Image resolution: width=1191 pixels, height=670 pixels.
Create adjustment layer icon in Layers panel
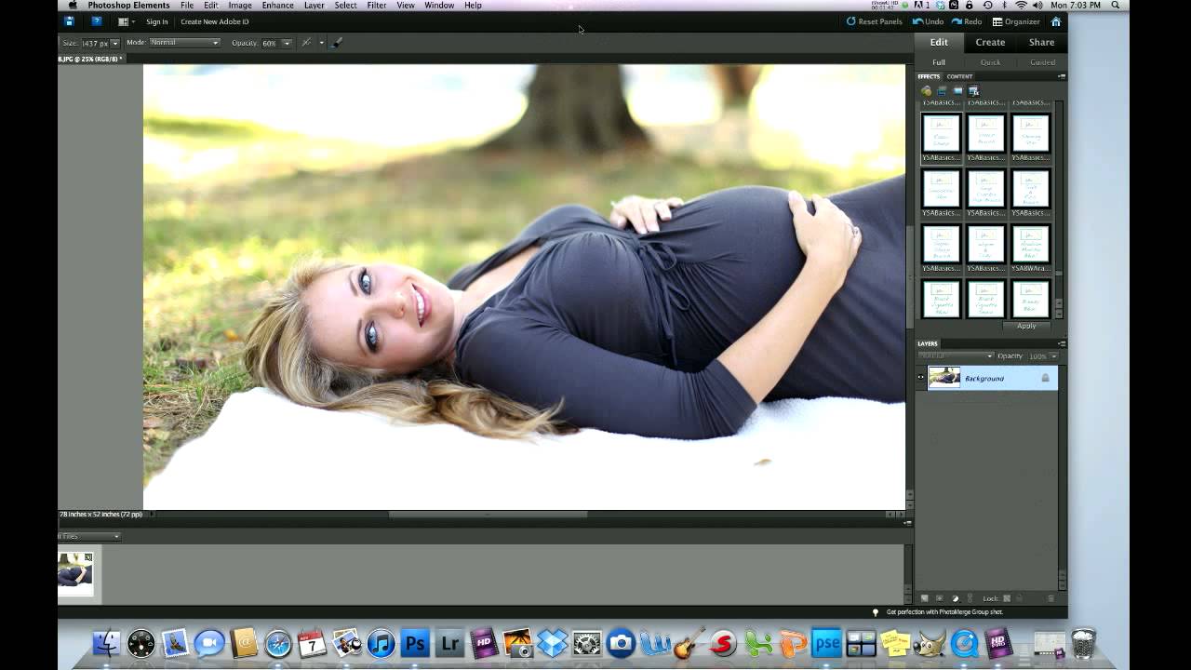[x=955, y=598]
